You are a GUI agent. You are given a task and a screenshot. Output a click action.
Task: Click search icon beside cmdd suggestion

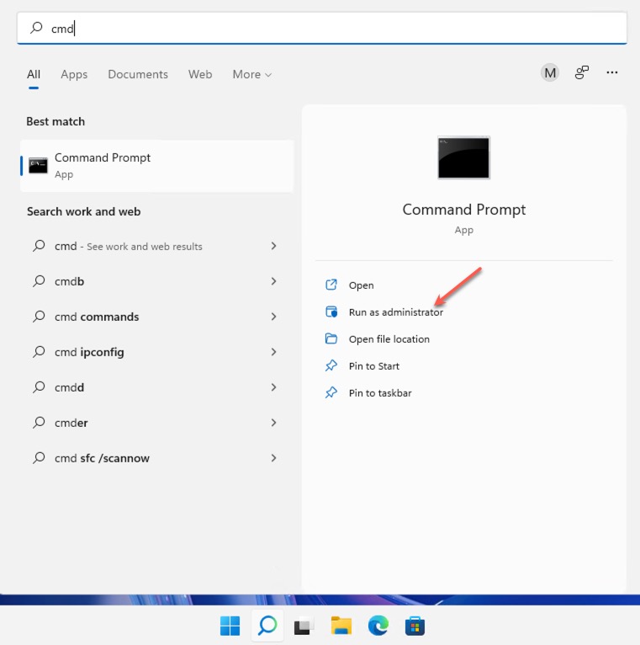(39, 387)
